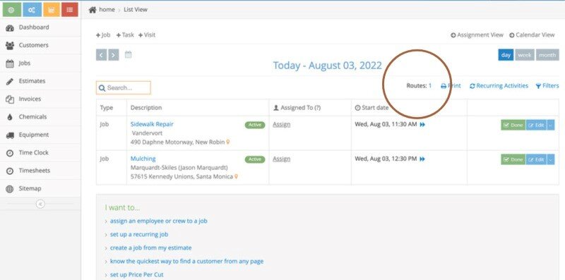The height and width of the screenshot is (280, 565).
Task: Add a new Visit
Action: point(147,35)
